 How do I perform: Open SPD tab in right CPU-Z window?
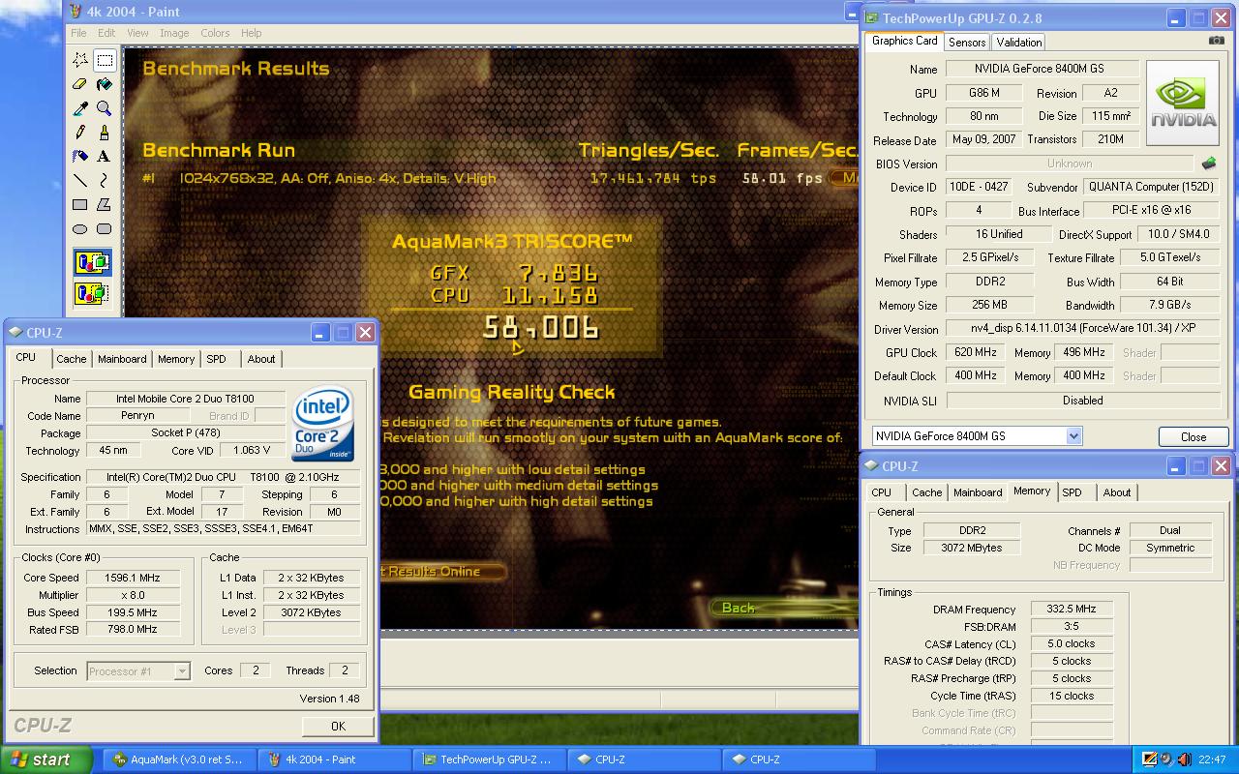1073,492
